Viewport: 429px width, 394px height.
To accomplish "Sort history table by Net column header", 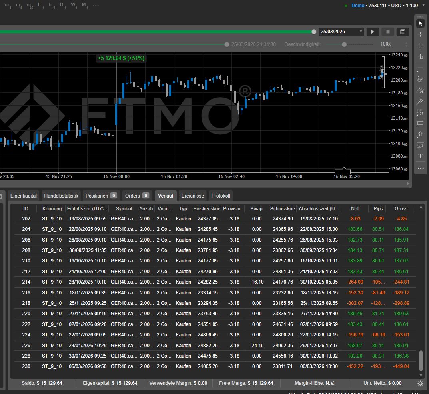I will point(355,208).
